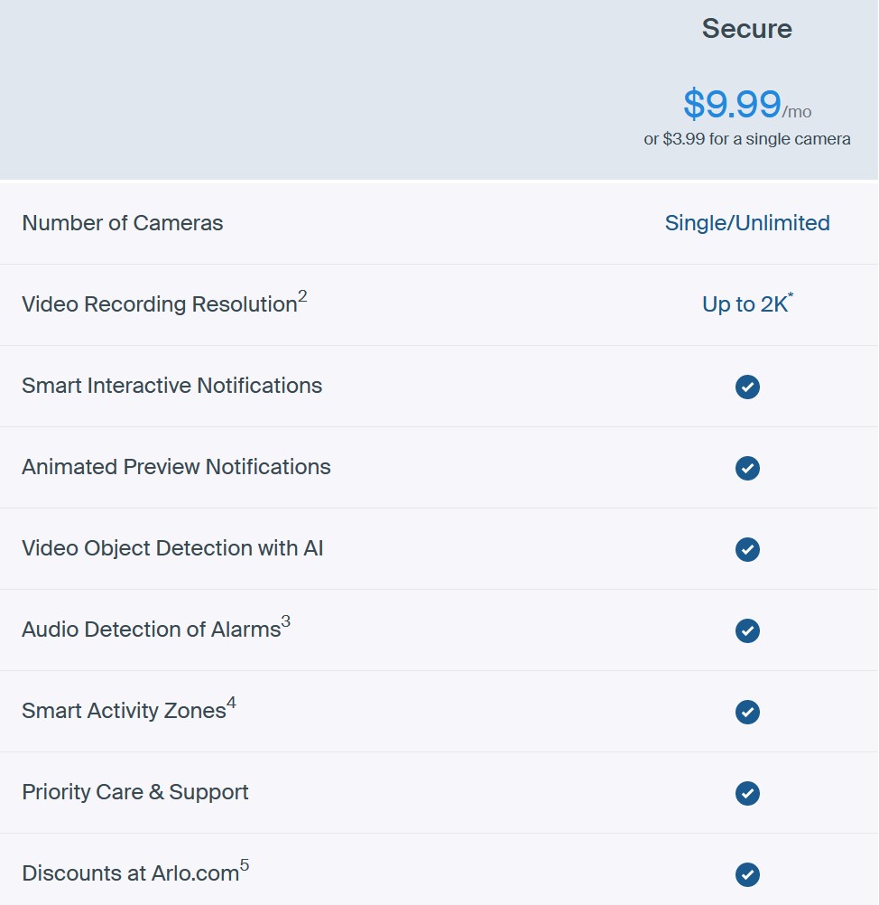The width and height of the screenshot is (879, 905).
Task: Click the Animated Preview Notifications checkmark icon
Action: tap(747, 468)
